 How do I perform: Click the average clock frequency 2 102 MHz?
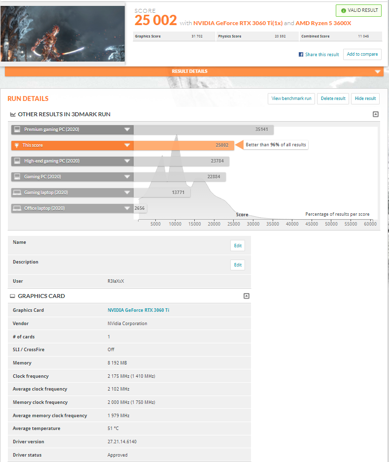tap(118, 389)
